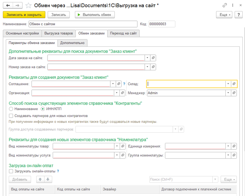Click open icon beside Дата заказа на сайте
The image size is (245, 196).
click(x=153, y=58)
